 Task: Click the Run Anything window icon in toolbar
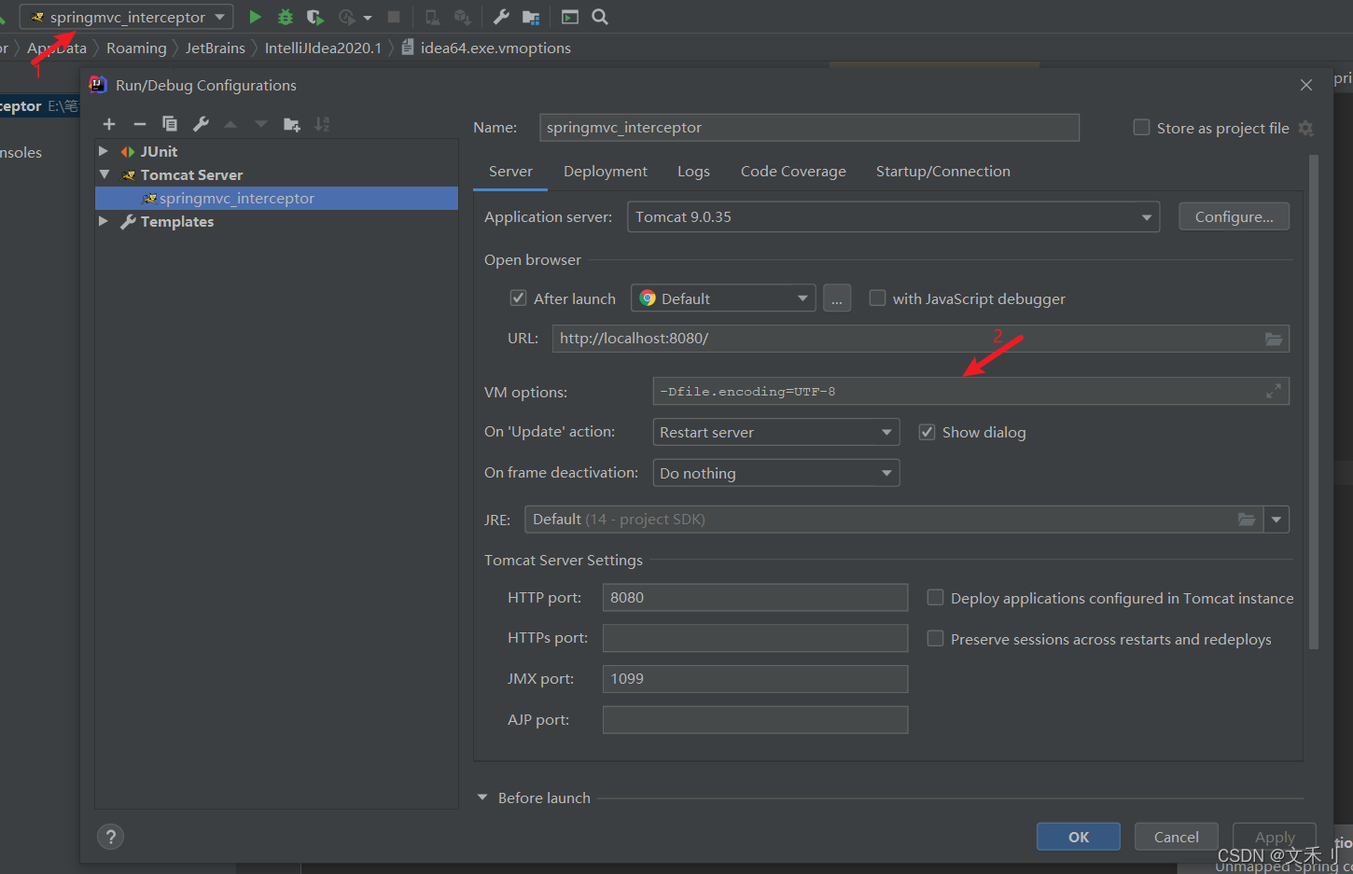pos(570,17)
